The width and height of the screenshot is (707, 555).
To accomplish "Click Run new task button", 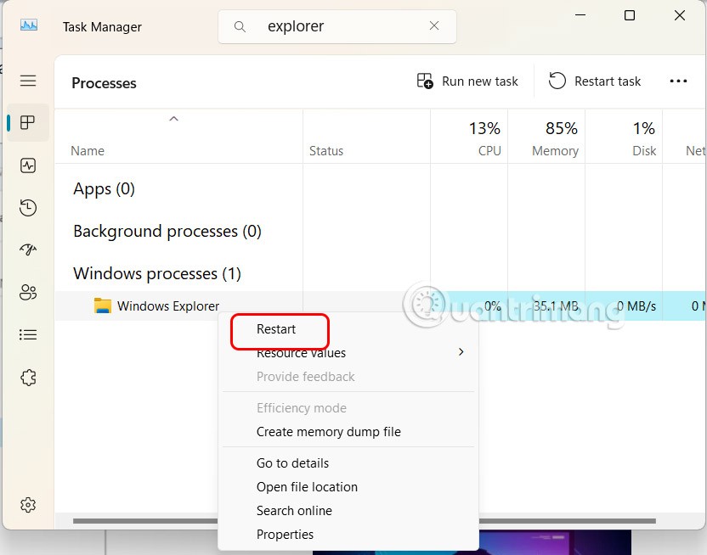I will pyautogui.click(x=467, y=81).
